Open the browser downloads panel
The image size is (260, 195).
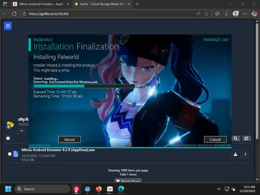pos(226,14)
